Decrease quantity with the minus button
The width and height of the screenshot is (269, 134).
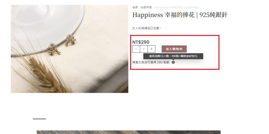[x=136, y=49]
